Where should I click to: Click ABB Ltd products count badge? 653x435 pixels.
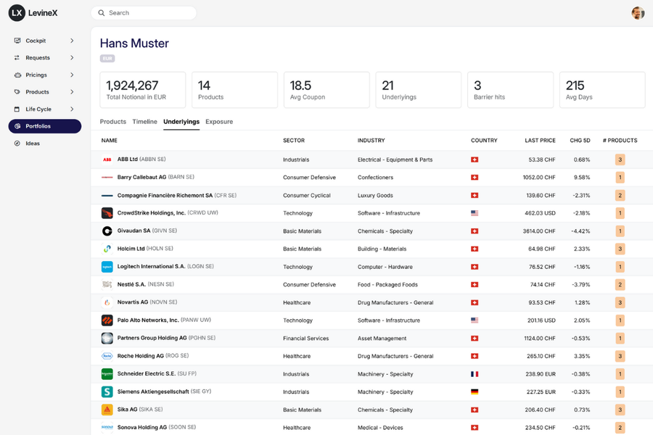tap(620, 159)
